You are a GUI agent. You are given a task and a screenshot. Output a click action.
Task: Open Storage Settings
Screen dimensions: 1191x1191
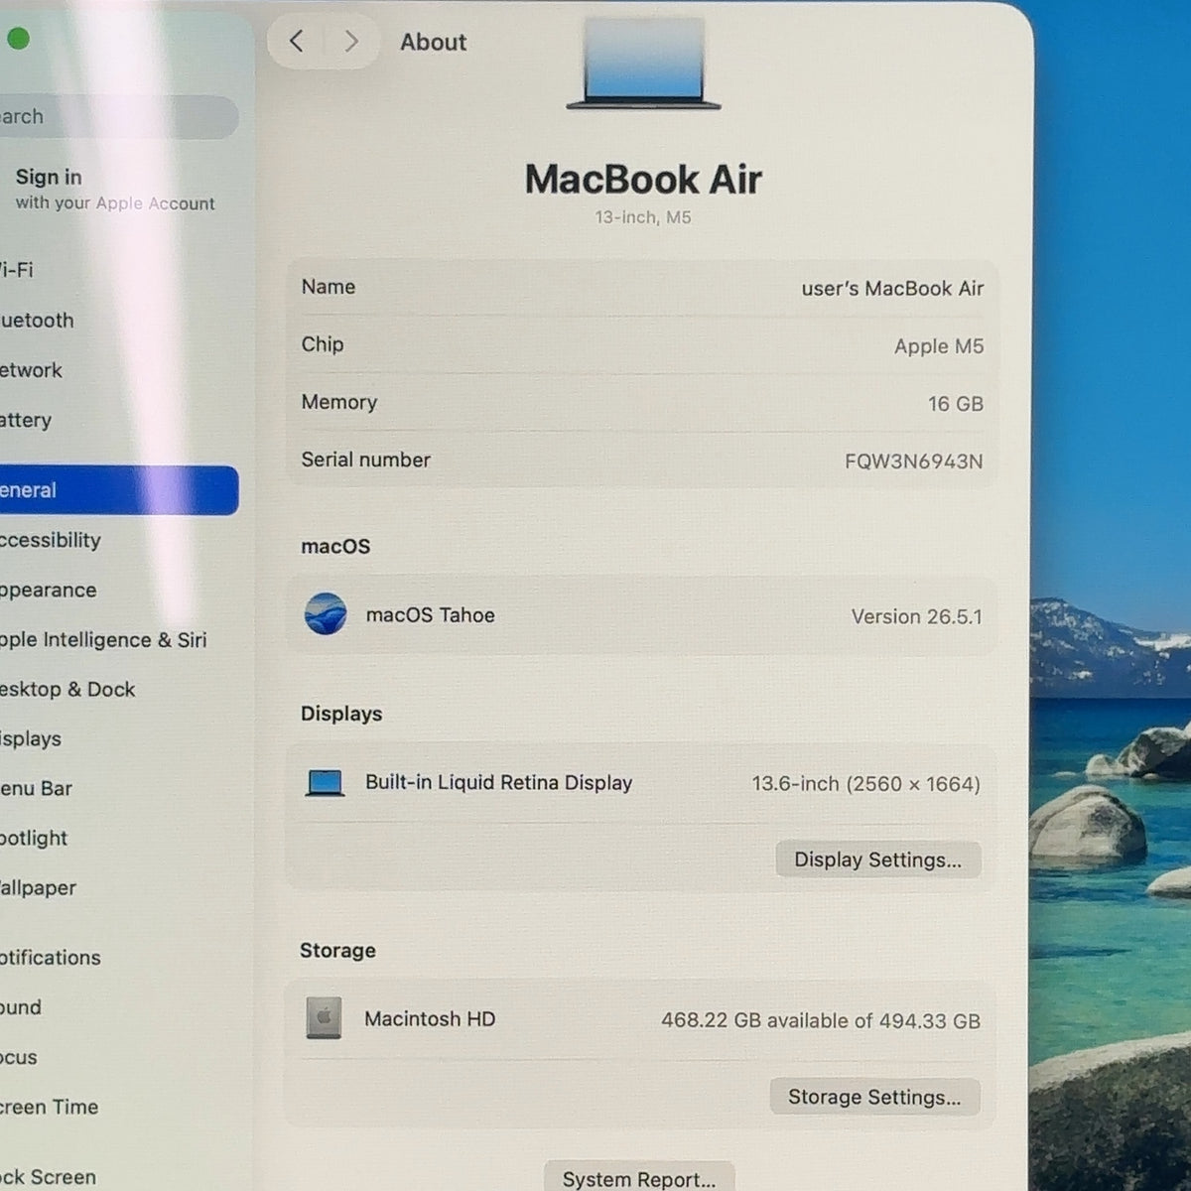pyautogui.click(x=874, y=1097)
